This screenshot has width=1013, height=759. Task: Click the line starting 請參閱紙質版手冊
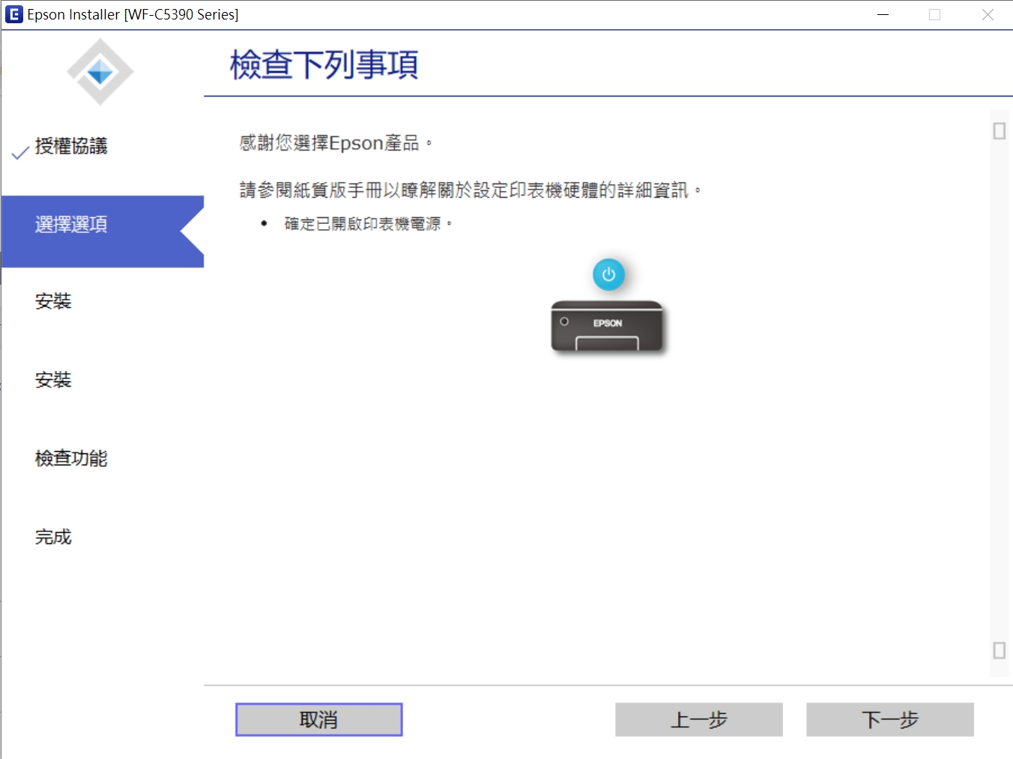coord(471,190)
